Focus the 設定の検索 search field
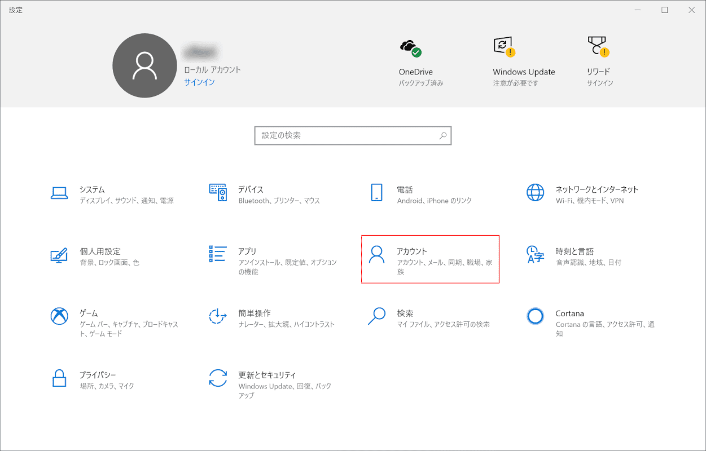The height and width of the screenshot is (451, 706). [353, 136]
